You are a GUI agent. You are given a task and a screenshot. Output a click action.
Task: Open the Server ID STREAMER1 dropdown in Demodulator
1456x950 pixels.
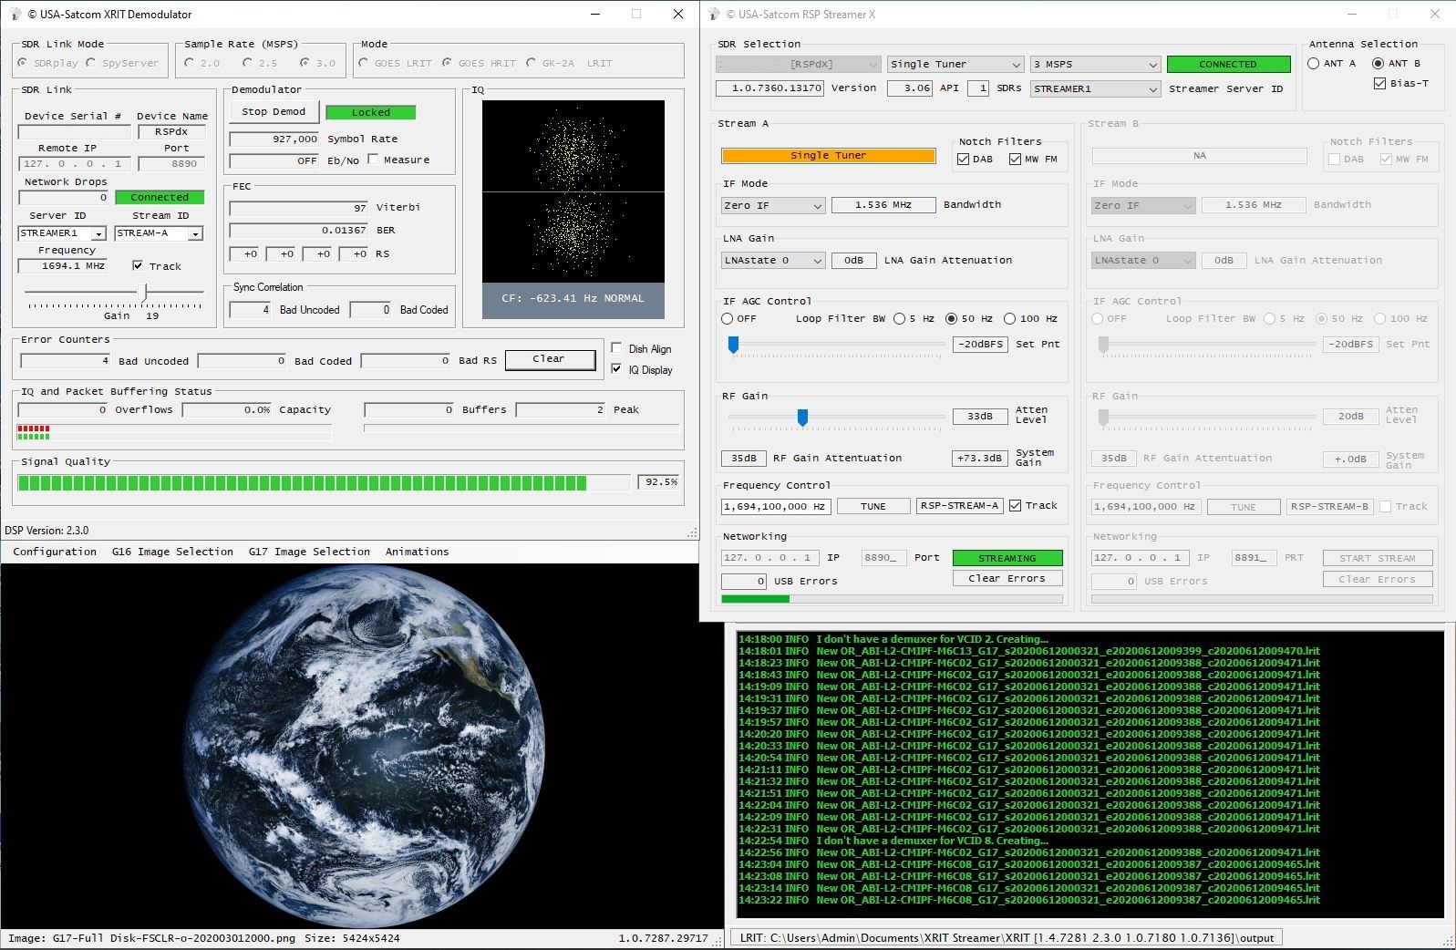98,233
